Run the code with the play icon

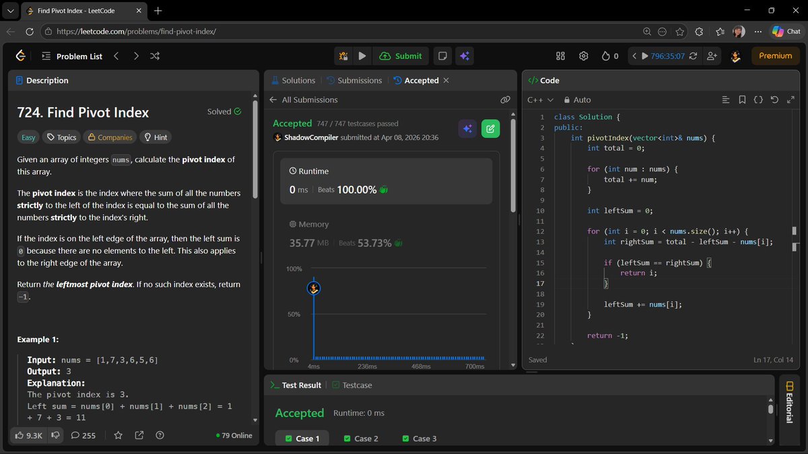pyautogui.click(x=362, y=56)
